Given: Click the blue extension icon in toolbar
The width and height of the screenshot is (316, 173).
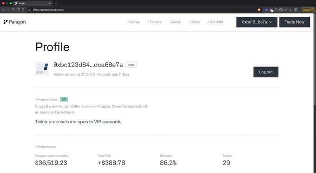Looking at the screenshot, I should [266, 10].
